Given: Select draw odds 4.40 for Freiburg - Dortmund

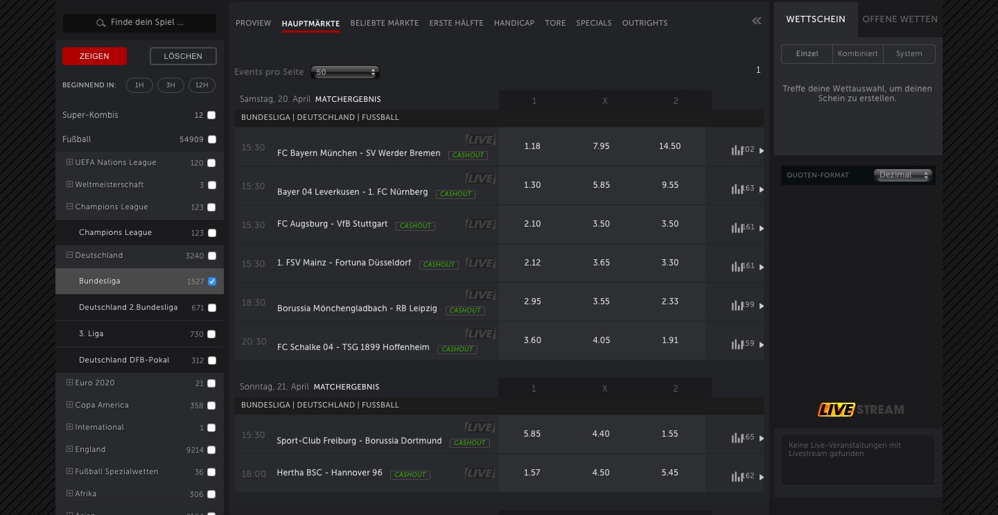Looking at the screenshot, I should tap(602, 434).
